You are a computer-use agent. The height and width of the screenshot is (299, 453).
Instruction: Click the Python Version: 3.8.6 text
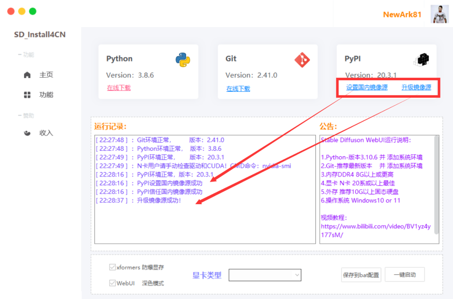pos(130,75)
